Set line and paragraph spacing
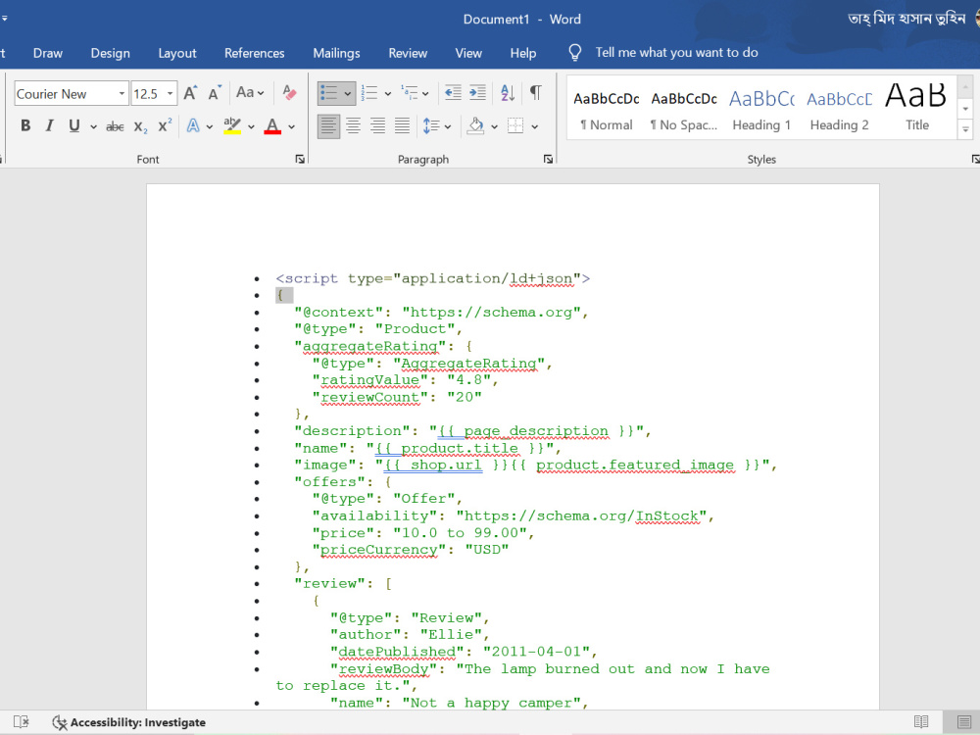This screenshot has height=735, width=980. (x=431, y=126)
